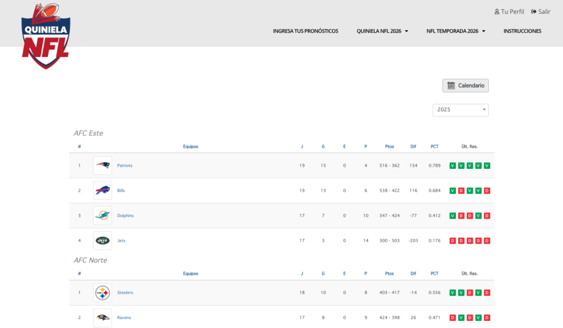
Task: Click the AFC Este division heading
Action: [89, 133]
